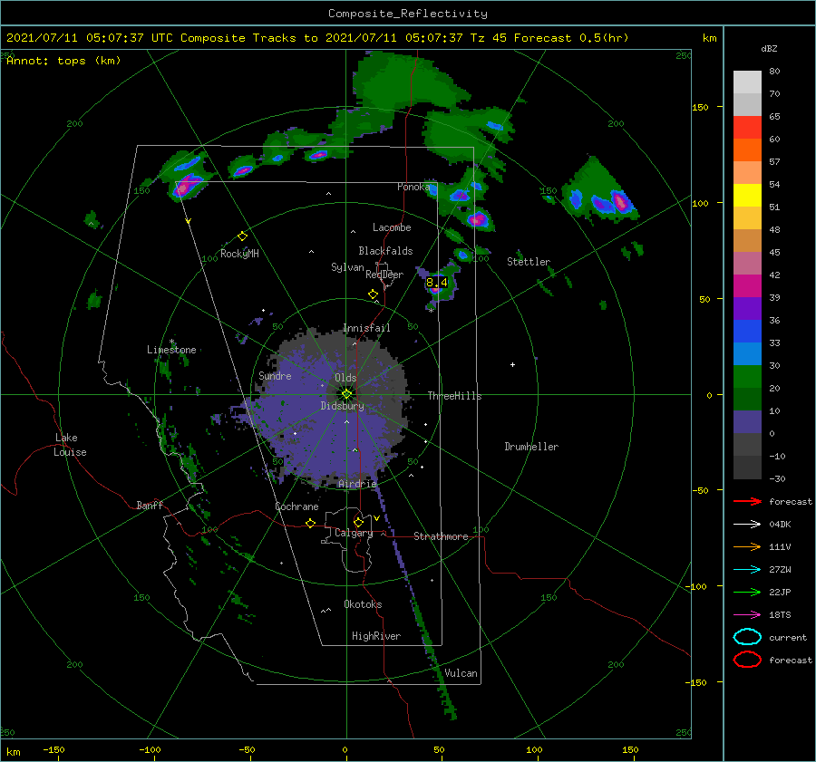Click the red forecast ellipse legend icon

click(x=747, y=660)
